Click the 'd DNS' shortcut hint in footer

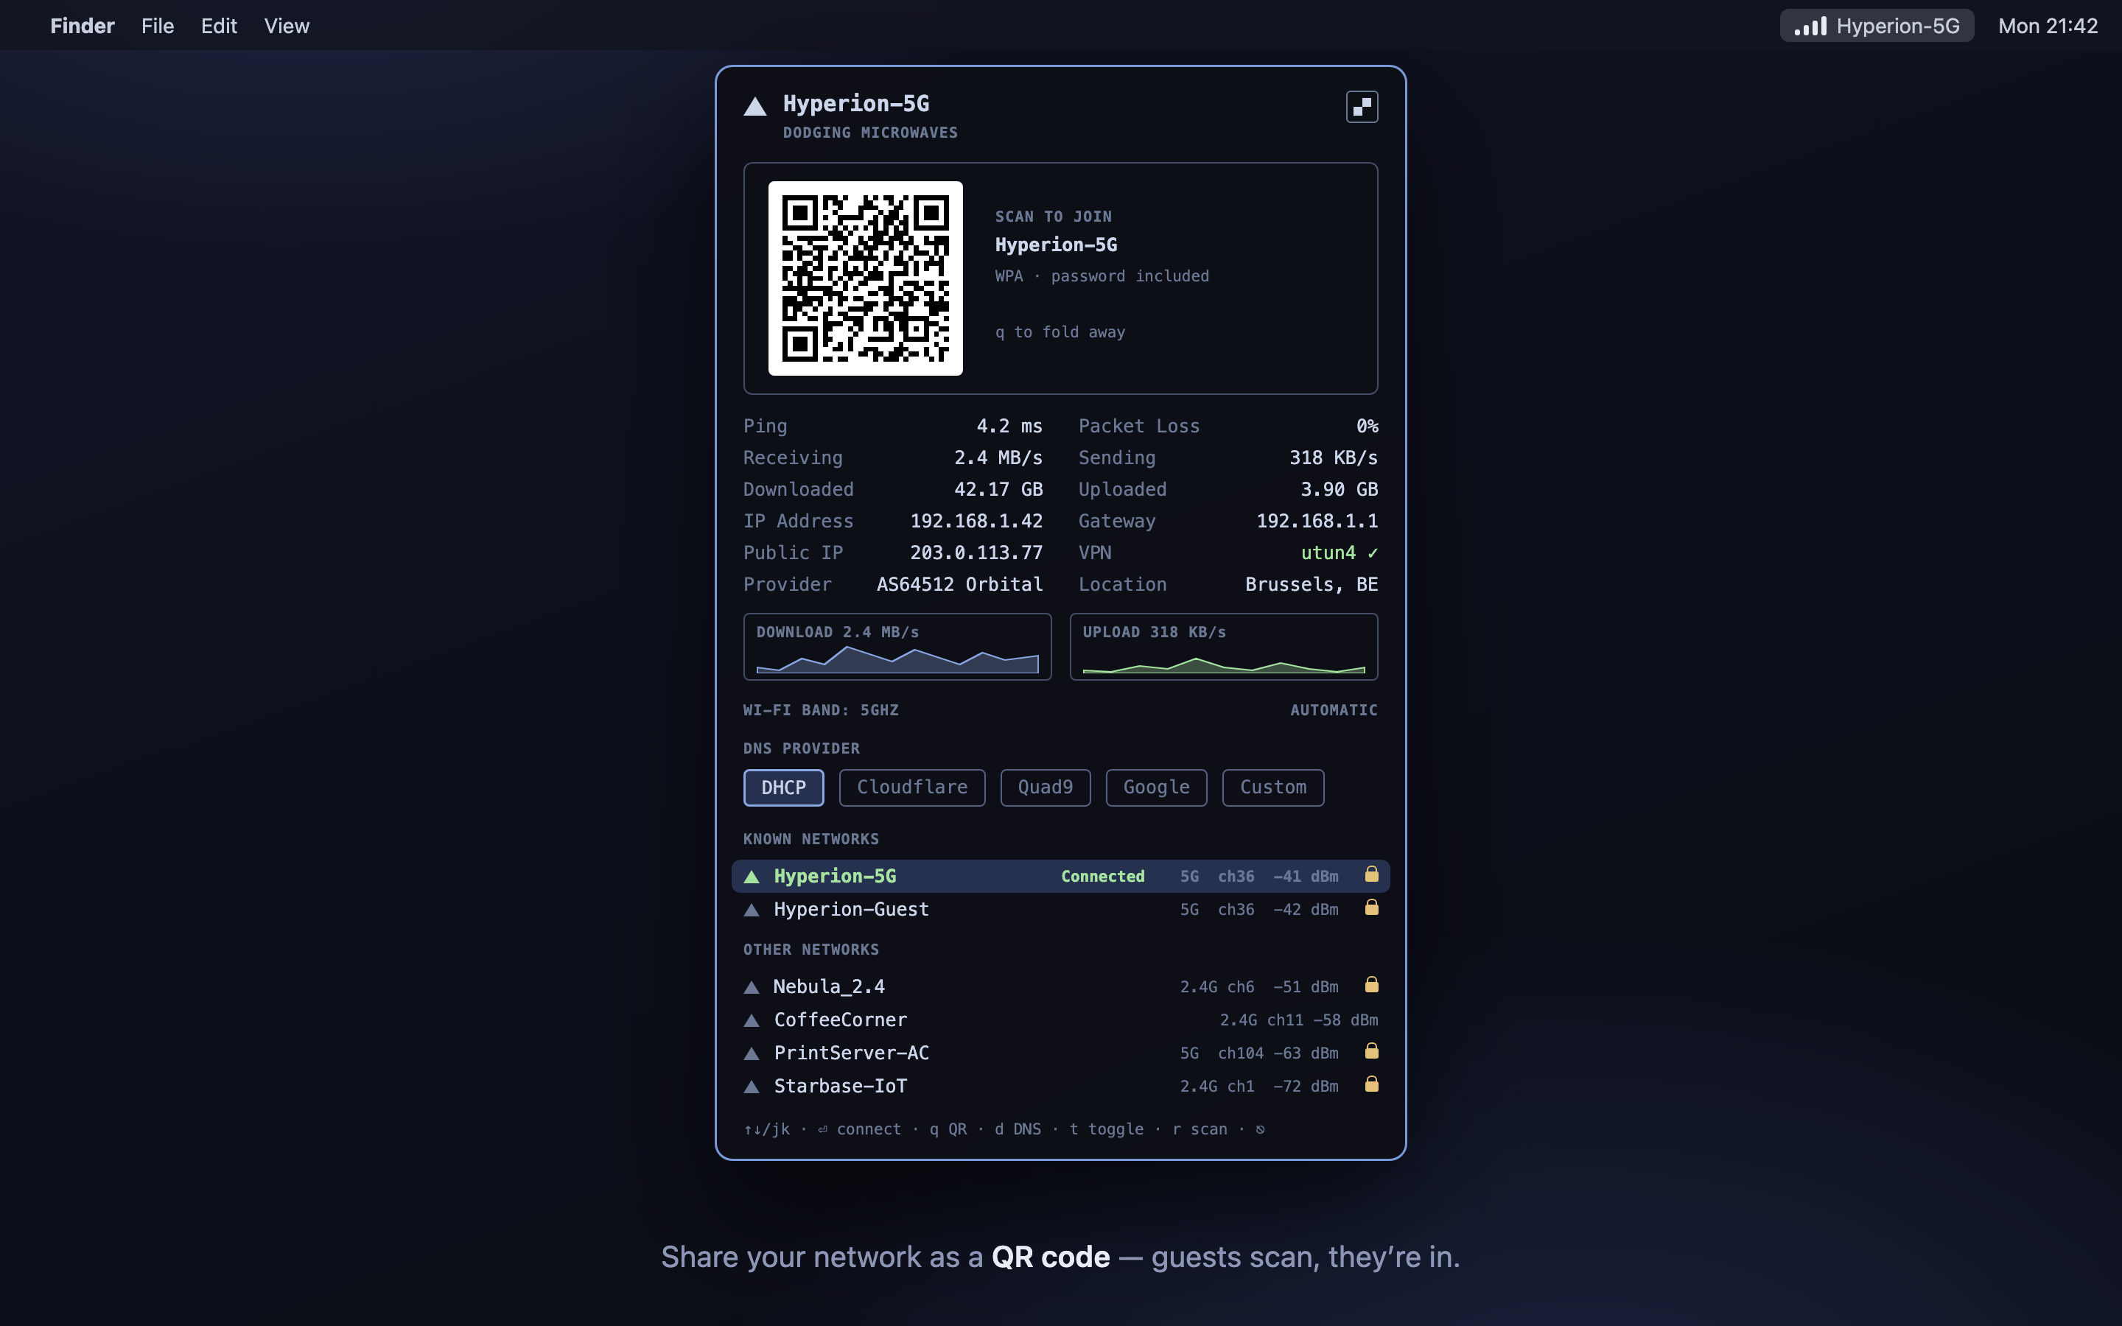pos(1017,1129)
